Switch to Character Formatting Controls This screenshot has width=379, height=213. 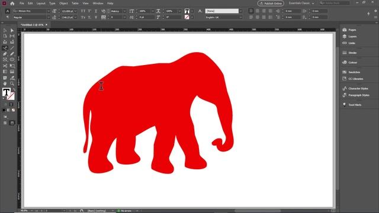8,11
